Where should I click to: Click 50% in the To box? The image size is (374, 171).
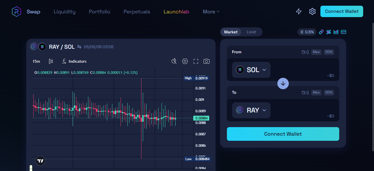329,93
